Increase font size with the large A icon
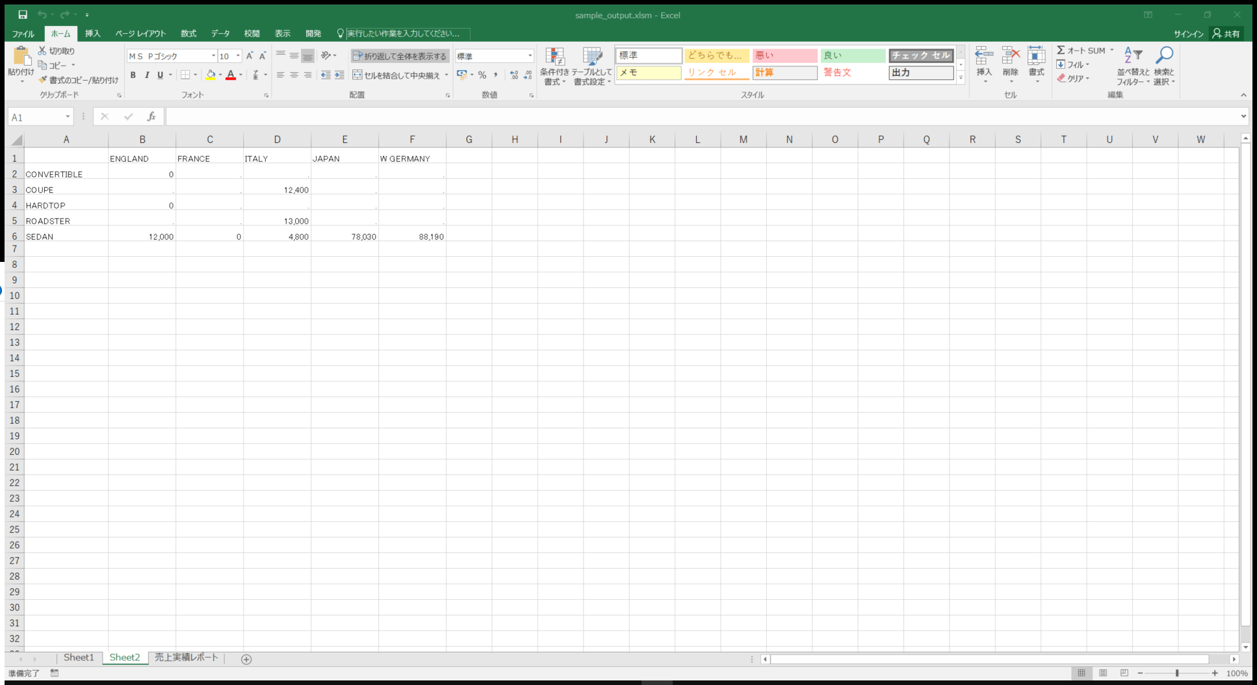 coord(250,56)
